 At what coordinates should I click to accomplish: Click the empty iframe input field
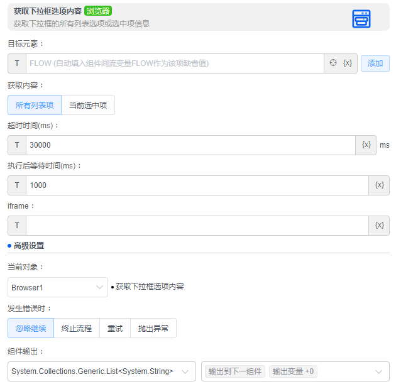(x=197, y=226)
